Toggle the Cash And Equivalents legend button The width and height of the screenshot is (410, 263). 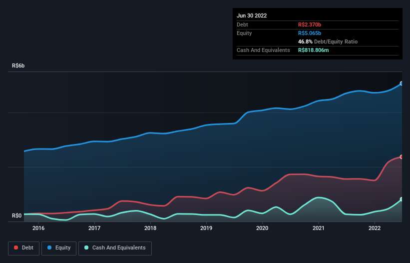click(115, 248)
